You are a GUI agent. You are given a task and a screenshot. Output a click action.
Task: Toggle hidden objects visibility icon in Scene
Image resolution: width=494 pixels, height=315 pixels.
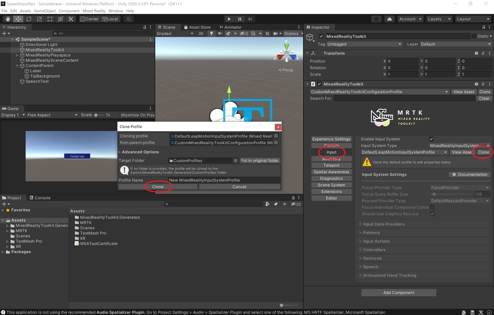pos(244,34)
